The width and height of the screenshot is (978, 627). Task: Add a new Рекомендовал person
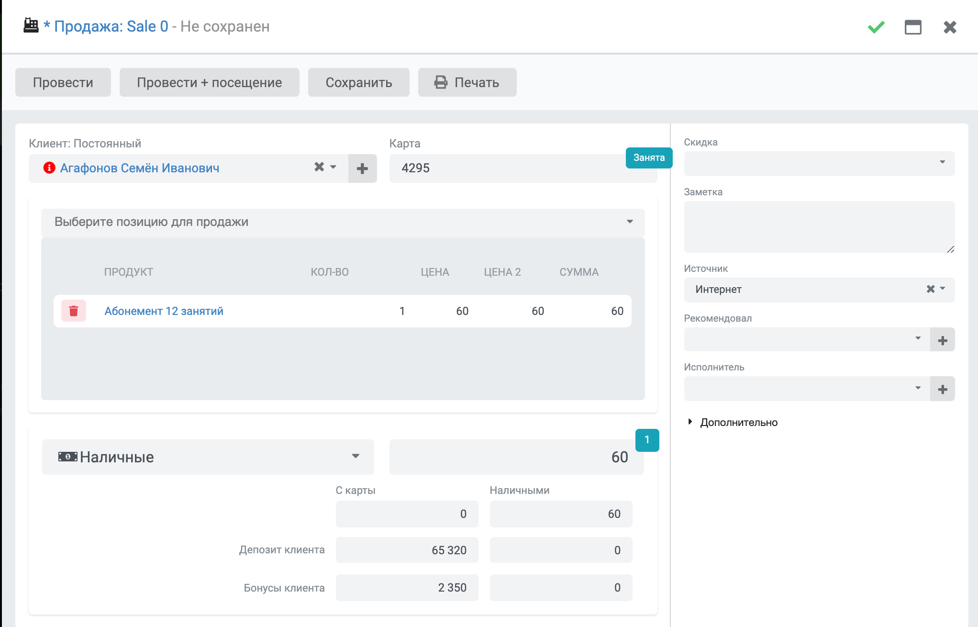tap(943, 340)
